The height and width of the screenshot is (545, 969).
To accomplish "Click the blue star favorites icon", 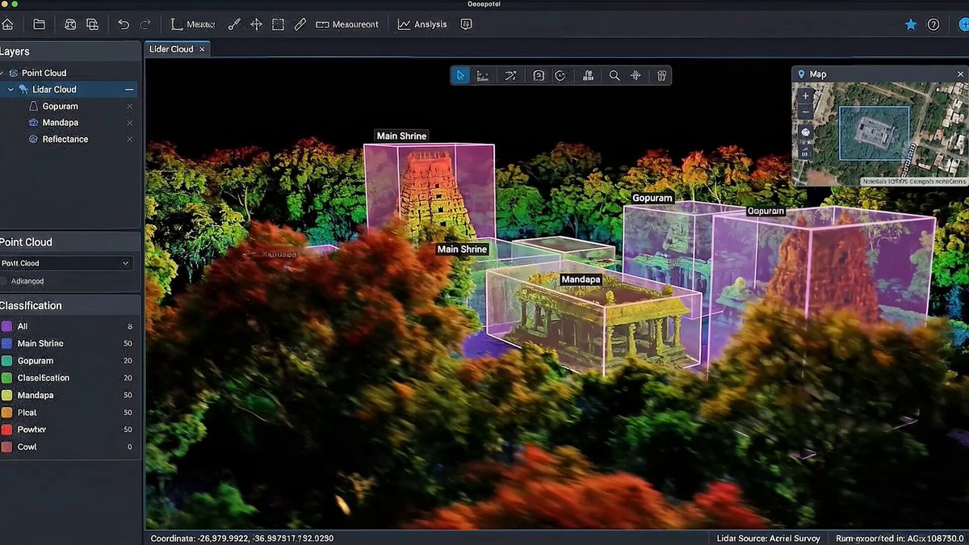I will click(911, 24).
